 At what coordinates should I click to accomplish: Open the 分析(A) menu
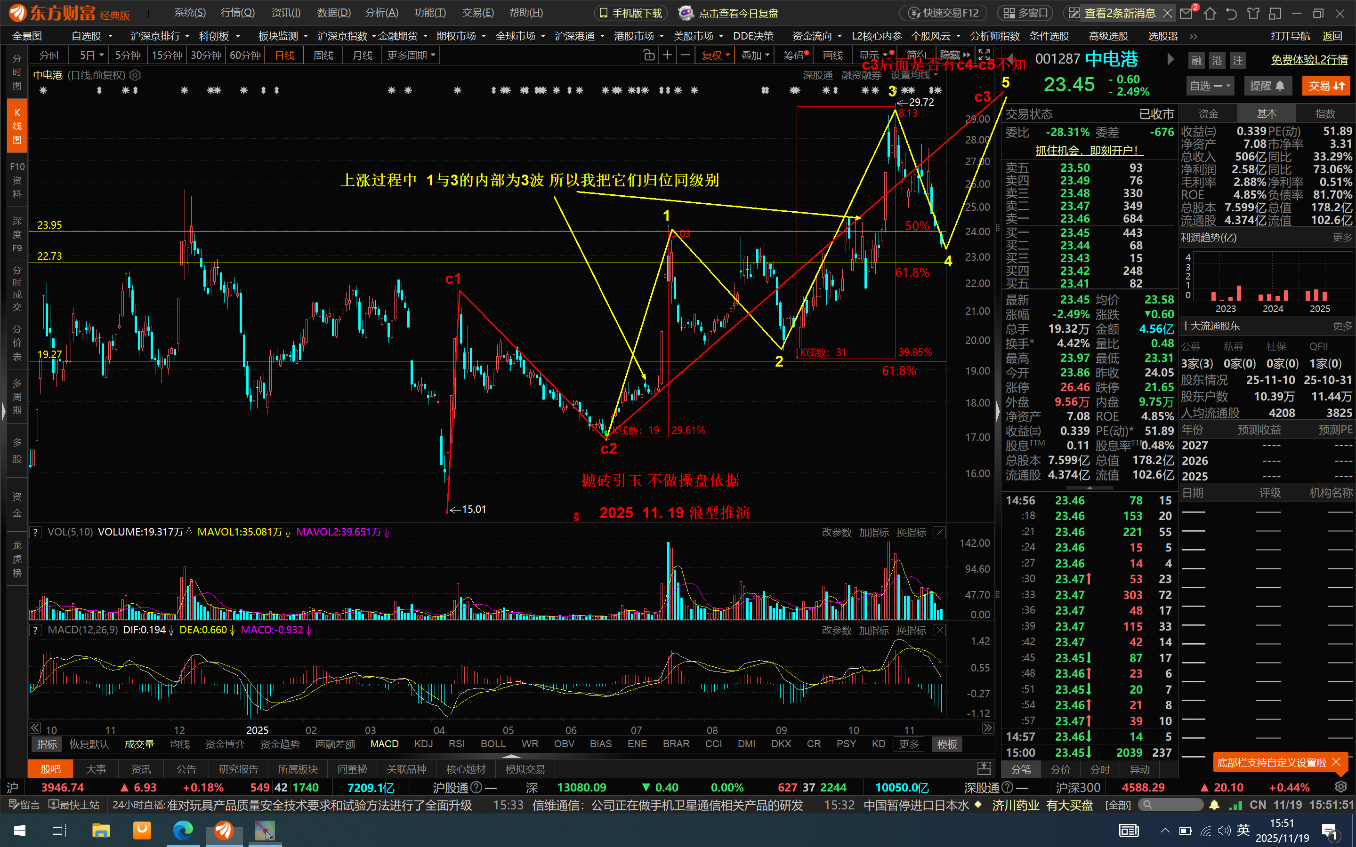381,13
